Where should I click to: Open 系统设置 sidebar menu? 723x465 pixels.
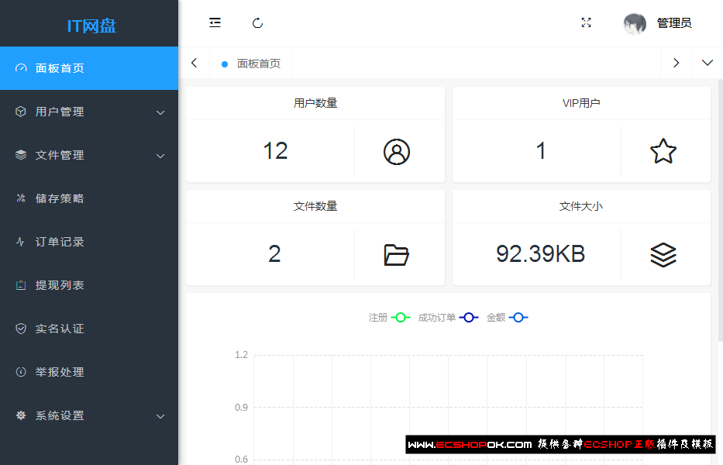pyautogui.click(x=89, y=415)
